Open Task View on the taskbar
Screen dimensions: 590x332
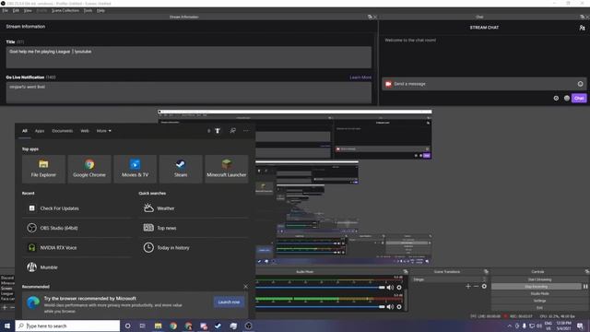click(x=143, y=326)
